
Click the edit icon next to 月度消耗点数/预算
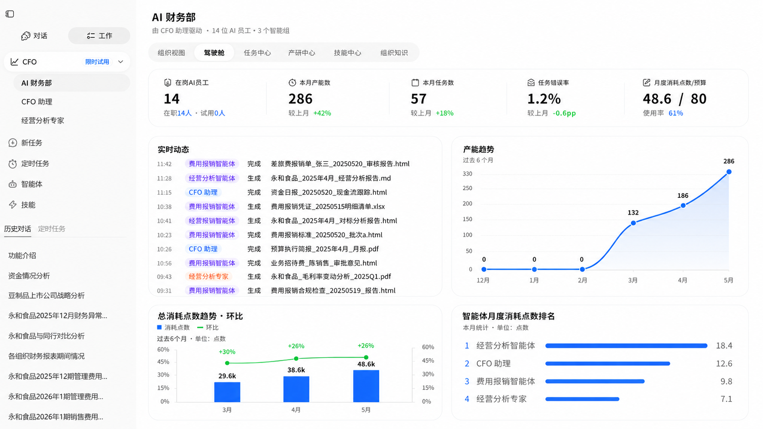pos(646,83)
